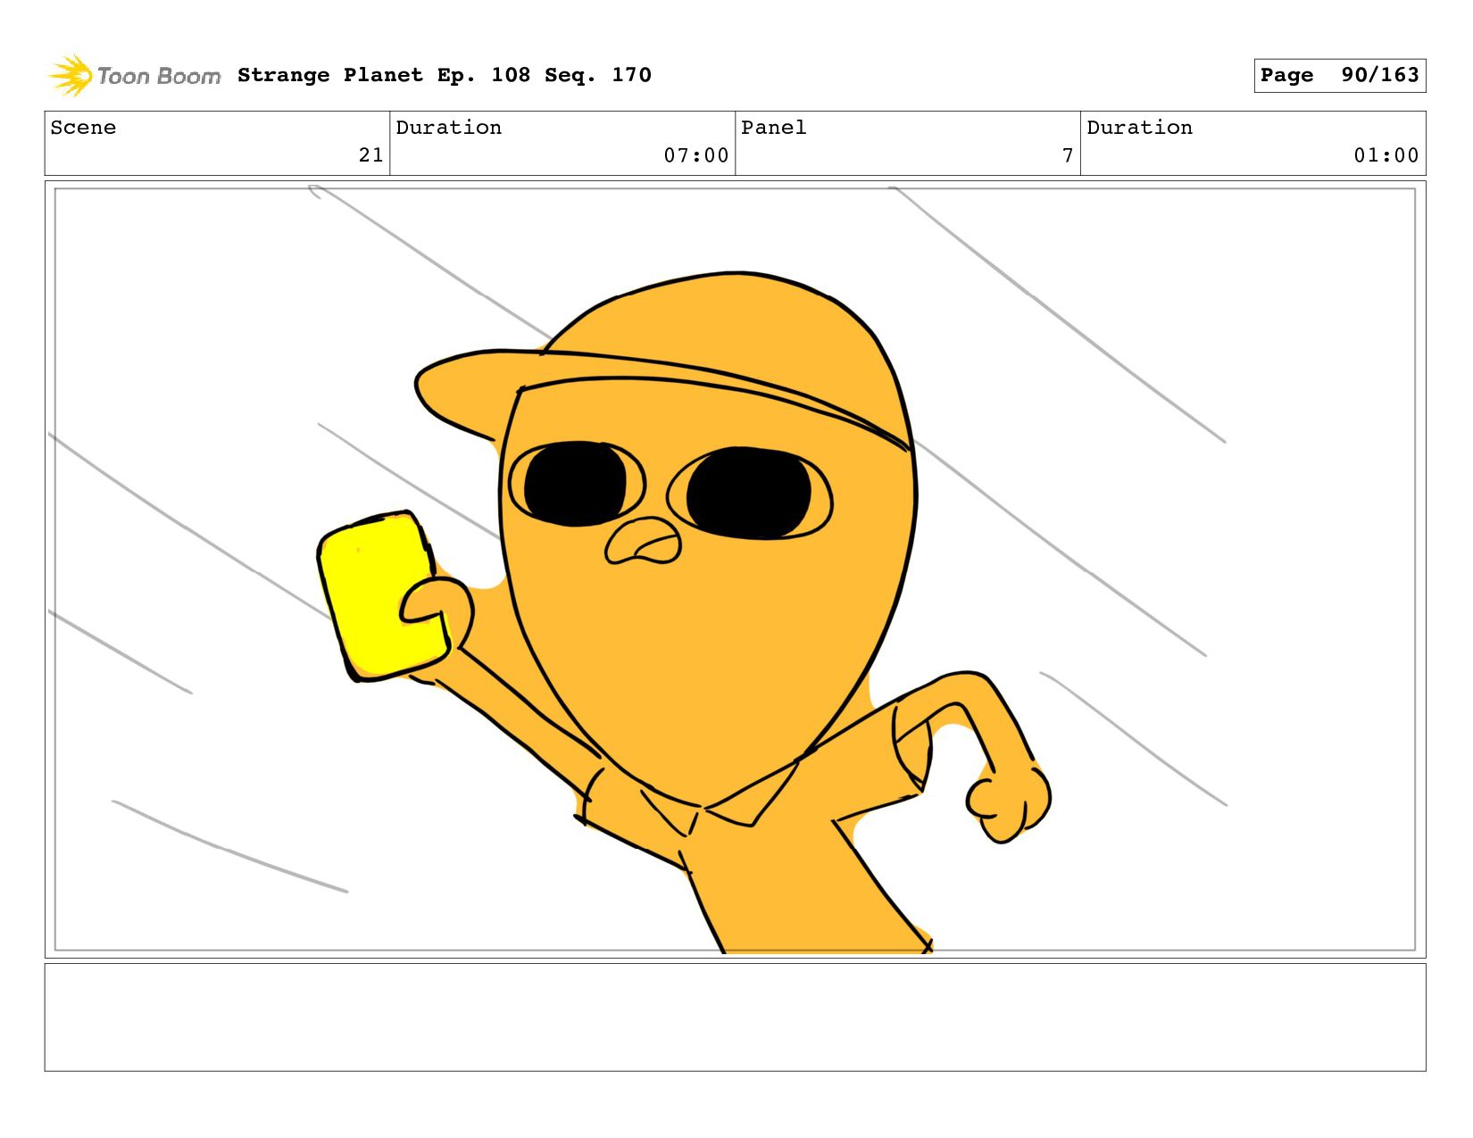The width and height of the screenshot is (1473, 1138).
Task: Click the Toon Boom logo
Action: (134, 76)
